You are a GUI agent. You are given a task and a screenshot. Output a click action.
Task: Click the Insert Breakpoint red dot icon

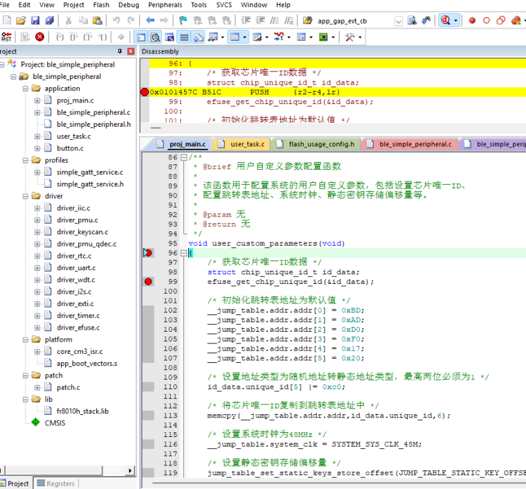472,21
